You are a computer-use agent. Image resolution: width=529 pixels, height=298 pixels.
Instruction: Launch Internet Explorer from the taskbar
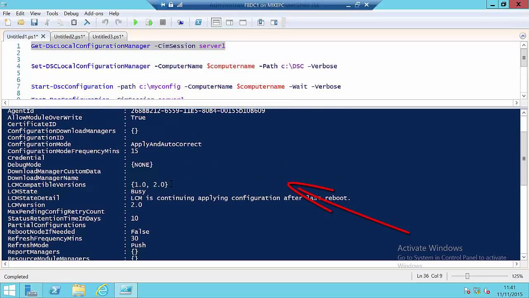click(102, 290)
